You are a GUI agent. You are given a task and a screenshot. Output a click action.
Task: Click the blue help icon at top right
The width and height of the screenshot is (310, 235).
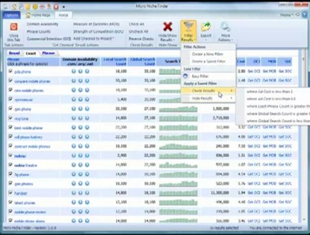[305, 14]
